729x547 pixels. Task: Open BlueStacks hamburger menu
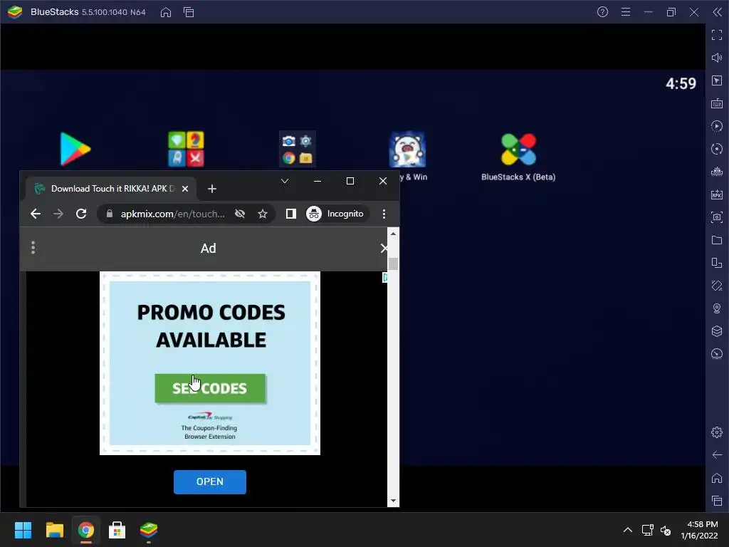click(626, 12)
